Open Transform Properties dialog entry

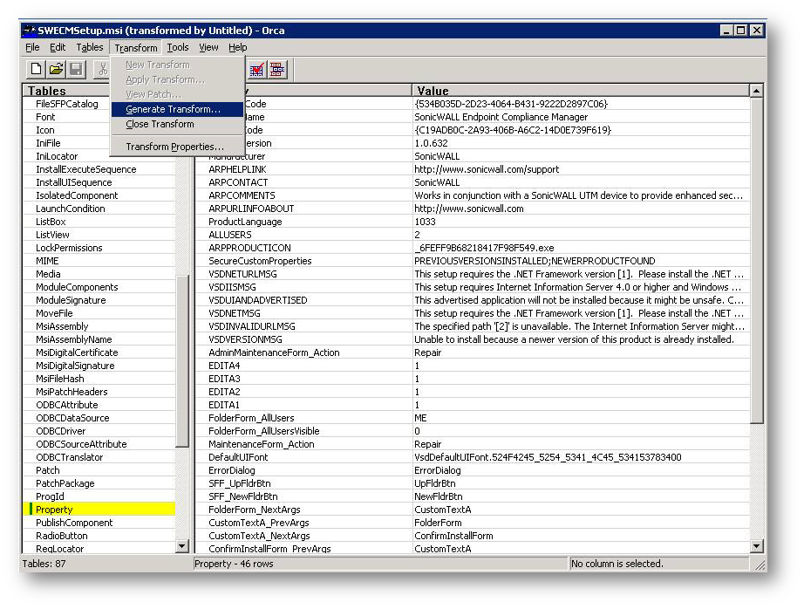[x=174, y=147]
